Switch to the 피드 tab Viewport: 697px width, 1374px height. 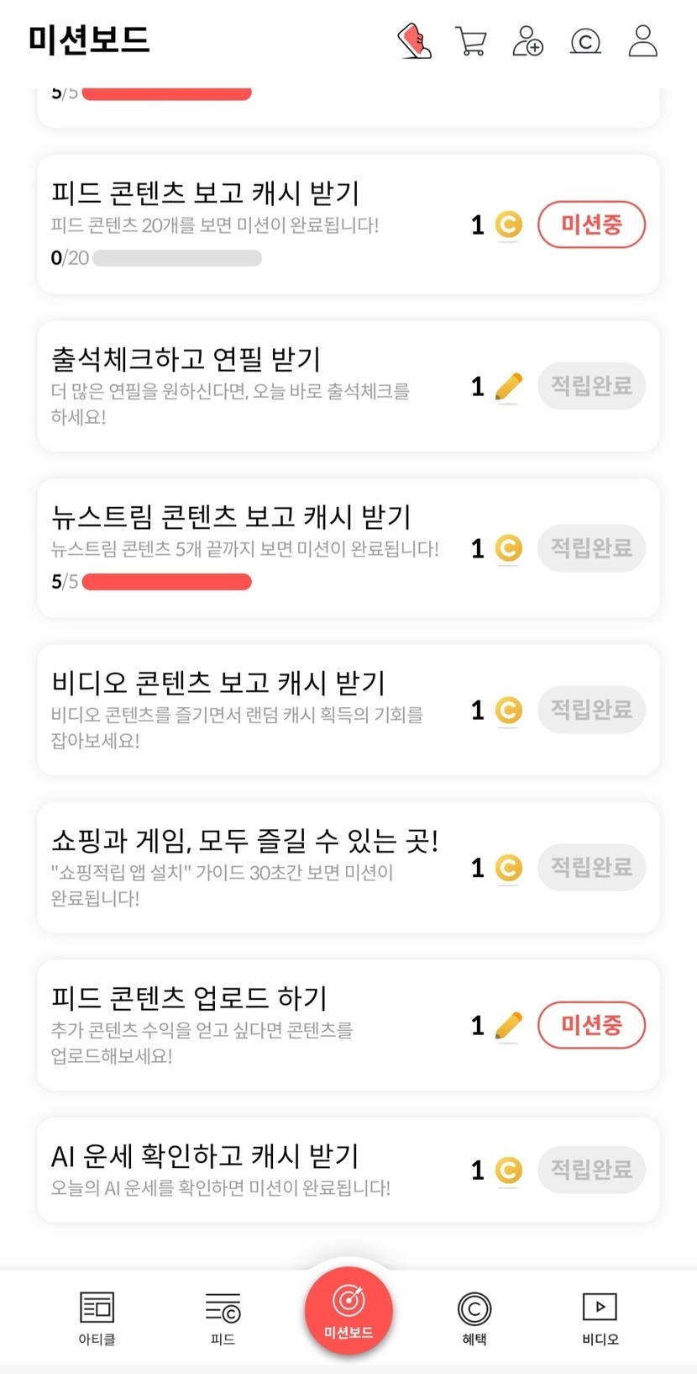click(x=223, y=1317)
